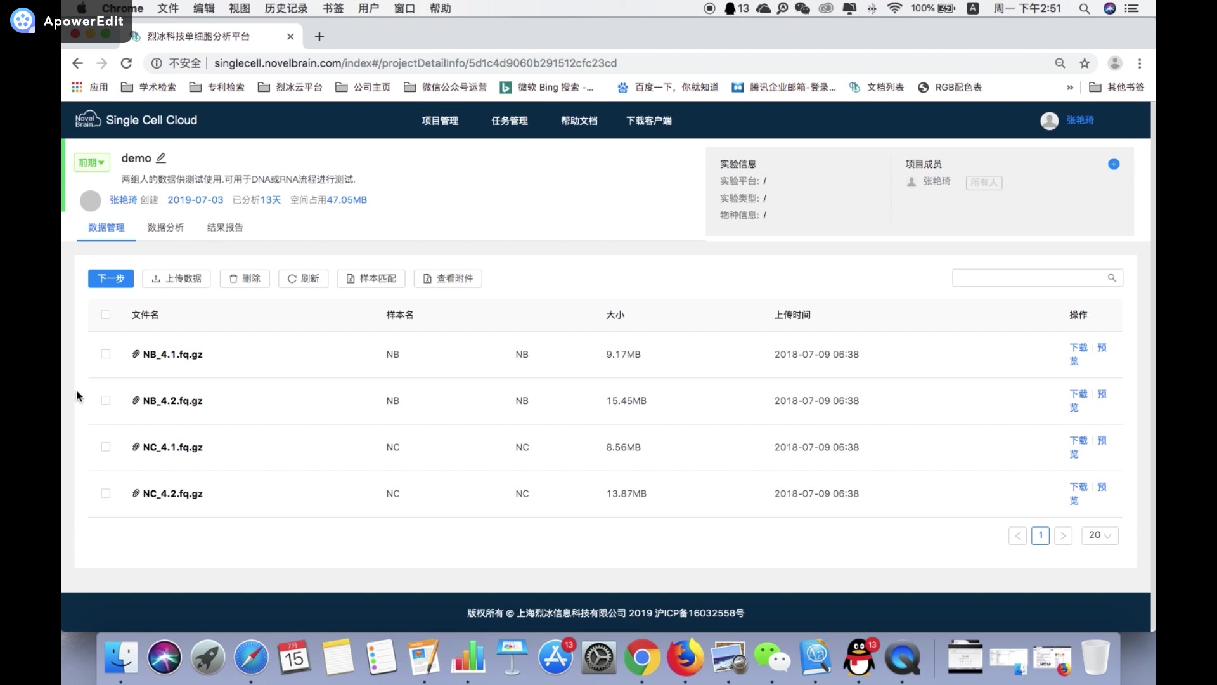
Task: Toggle the select-all checkbox in header
Action: click(106, 315)
